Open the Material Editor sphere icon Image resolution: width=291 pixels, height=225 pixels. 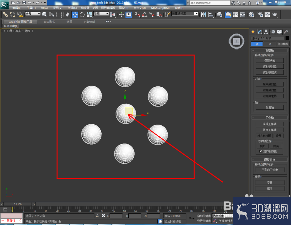251,15
